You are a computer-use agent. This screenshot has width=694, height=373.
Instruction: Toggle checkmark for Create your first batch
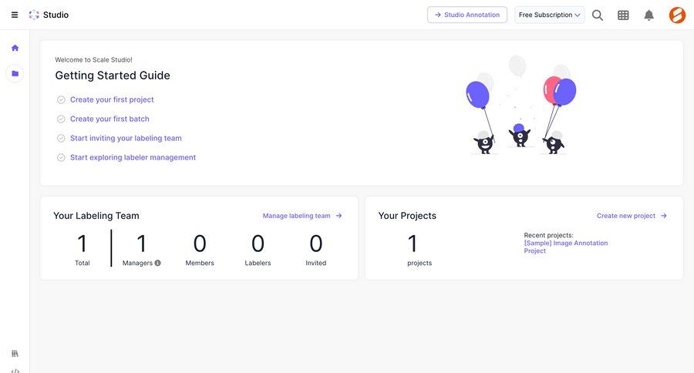[61, 119]
